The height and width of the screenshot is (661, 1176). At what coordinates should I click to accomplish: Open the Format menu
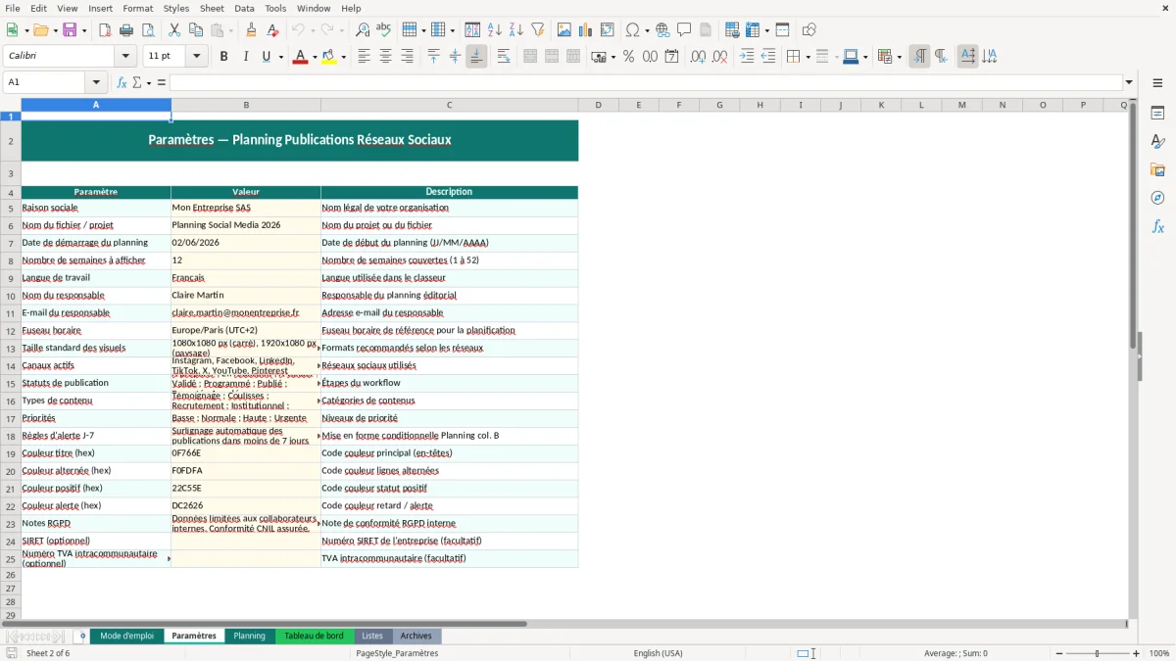tap(137, 8)
